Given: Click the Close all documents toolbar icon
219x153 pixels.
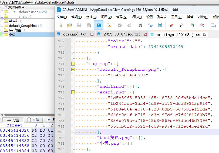Looking at the screenshot, I should tap(108, 25).
